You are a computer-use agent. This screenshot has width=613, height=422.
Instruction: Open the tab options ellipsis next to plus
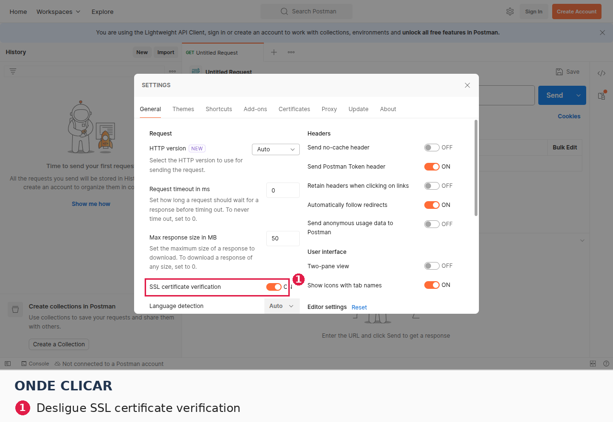(291, 52)
